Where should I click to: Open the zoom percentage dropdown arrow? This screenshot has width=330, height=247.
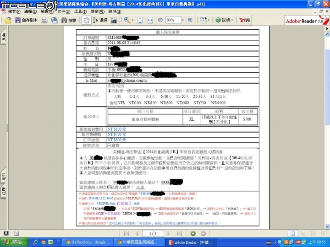coord(183,20)
